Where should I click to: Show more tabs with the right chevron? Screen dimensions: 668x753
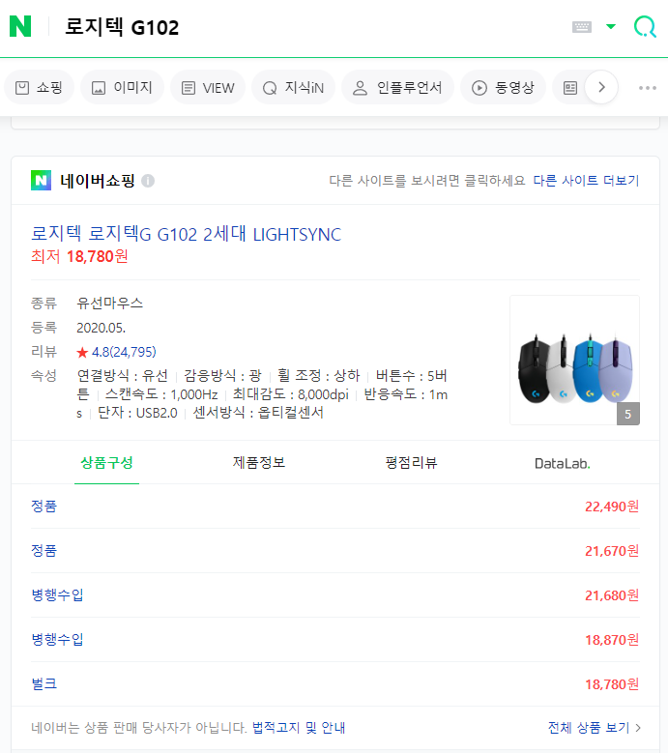pos(601,87)
